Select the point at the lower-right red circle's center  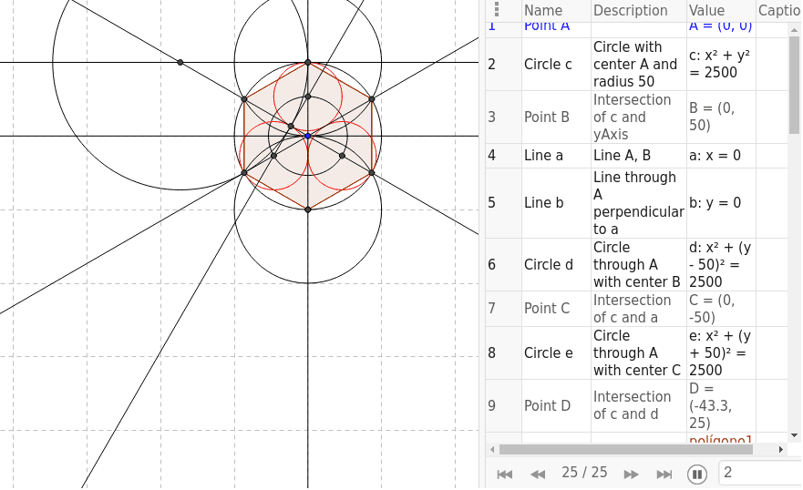[x=342, y=156]
